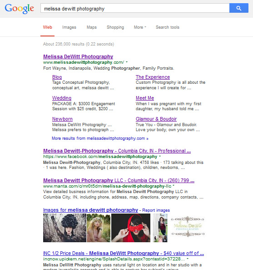Viewport: 253px width, 270px height.
Task: Expand arrow next to melissadewittphotography.com URL
Action: click(127, 62)
